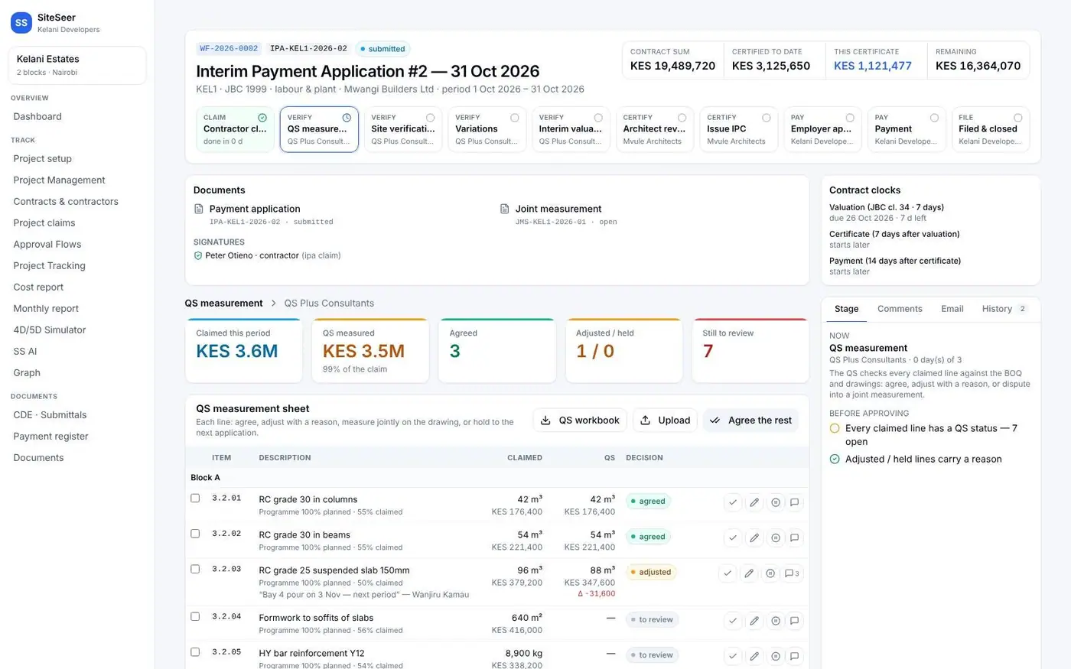This screenshot has height=669, width=1071.
Task: Open the History tab
Action: click(x=1004, y=309)
